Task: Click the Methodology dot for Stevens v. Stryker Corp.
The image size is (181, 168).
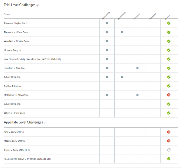Action: 107,23
